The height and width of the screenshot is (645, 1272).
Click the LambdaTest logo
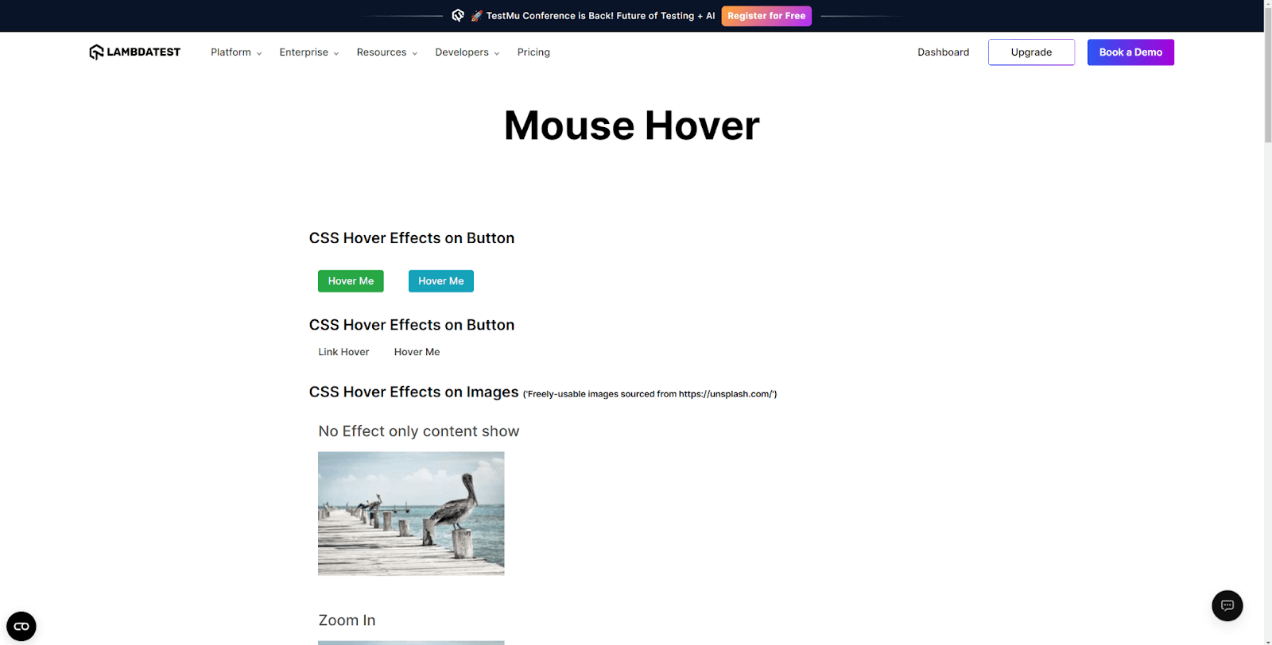134,52
